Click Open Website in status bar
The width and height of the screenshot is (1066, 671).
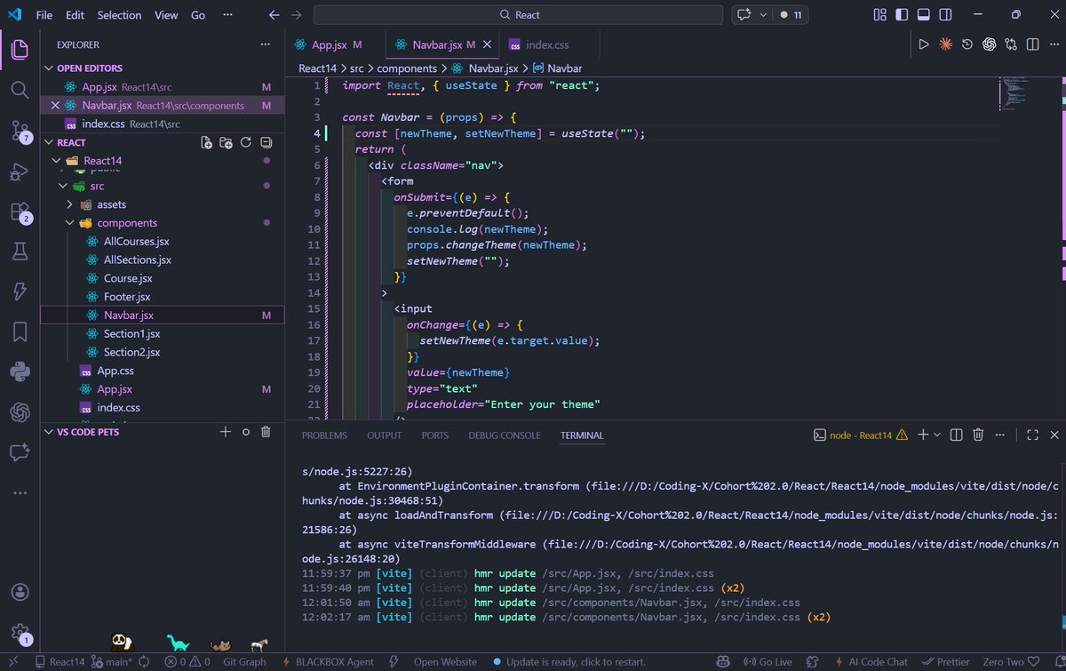tap(445, 661)
